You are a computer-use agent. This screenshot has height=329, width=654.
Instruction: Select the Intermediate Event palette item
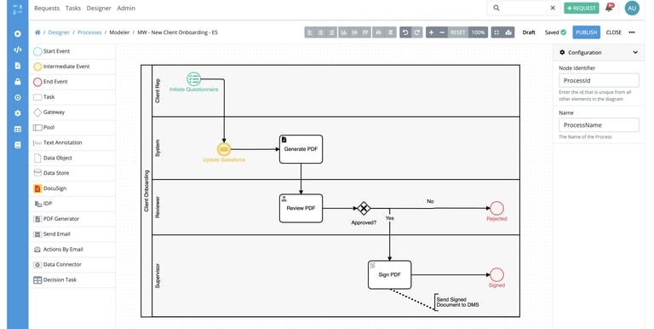coord(72,66)
